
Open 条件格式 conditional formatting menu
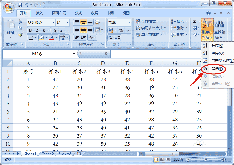click(x=147, y=21)
